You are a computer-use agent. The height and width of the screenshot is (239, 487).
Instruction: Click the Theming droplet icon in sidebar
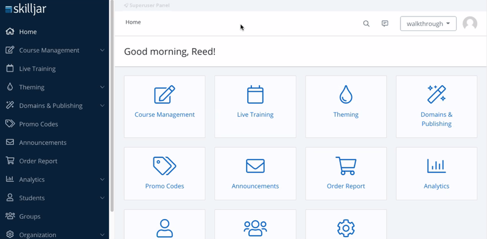point(10,87)
